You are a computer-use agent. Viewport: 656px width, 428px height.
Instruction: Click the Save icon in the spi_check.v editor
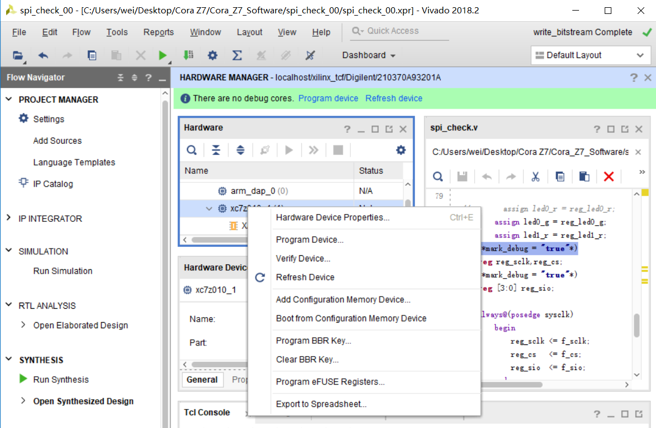click(x=462, y=176)
